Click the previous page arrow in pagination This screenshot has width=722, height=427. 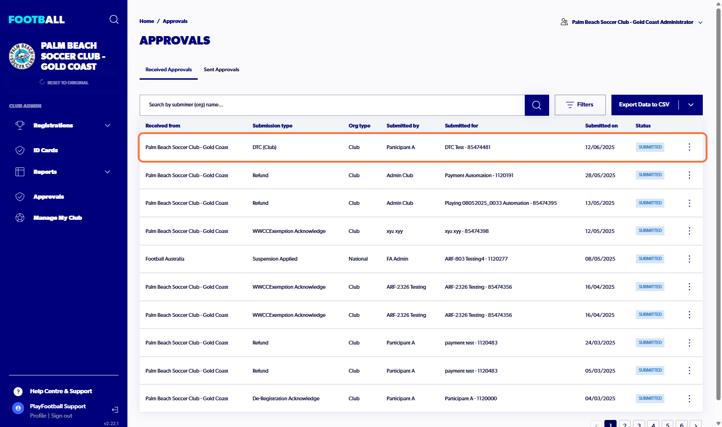coord(596,424)
